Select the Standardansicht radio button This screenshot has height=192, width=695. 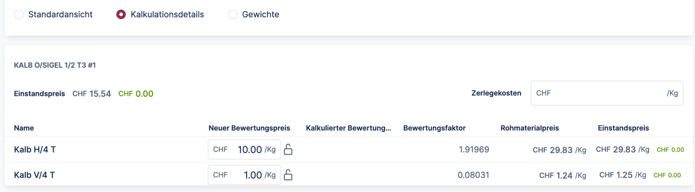(x=19, y=15)
